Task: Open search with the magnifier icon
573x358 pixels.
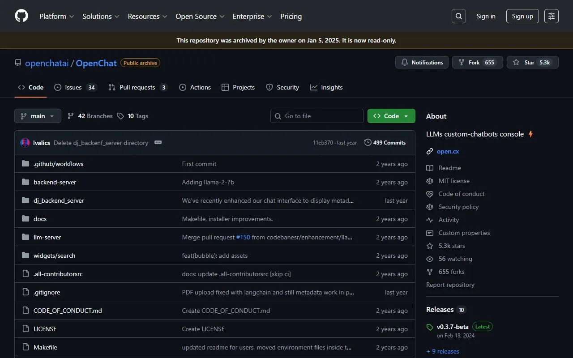Action: point(458,16)
